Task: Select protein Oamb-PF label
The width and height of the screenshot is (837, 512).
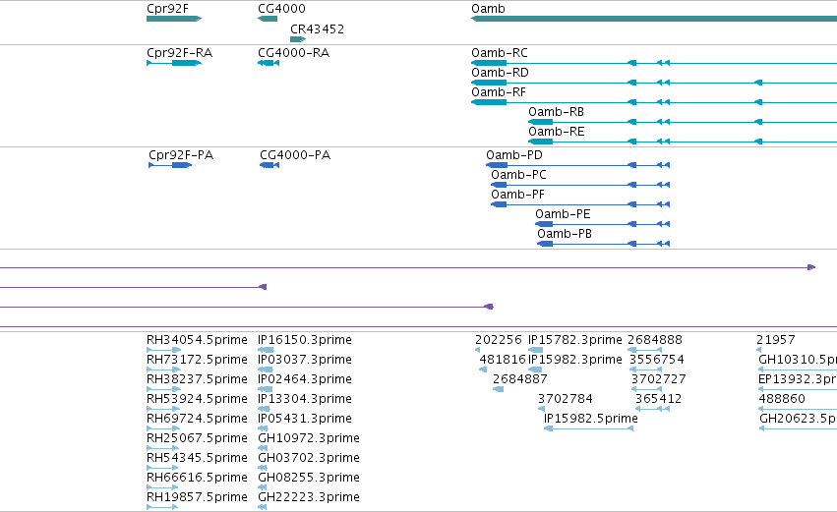Action: tap(517, 195)
